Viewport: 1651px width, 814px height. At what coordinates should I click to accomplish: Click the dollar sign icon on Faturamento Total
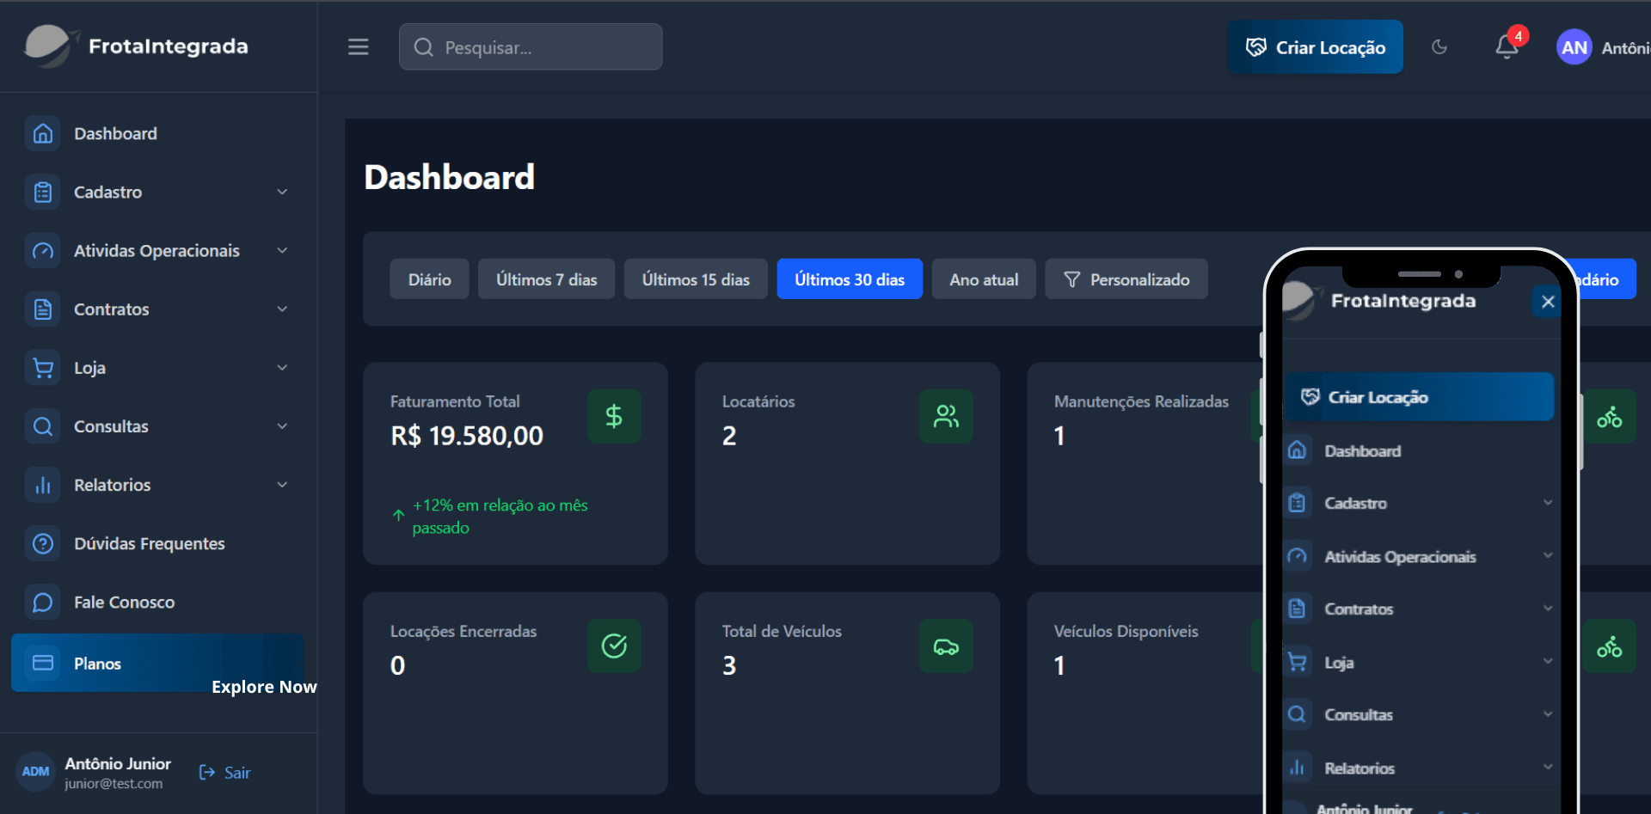click(x=613, y=417)
